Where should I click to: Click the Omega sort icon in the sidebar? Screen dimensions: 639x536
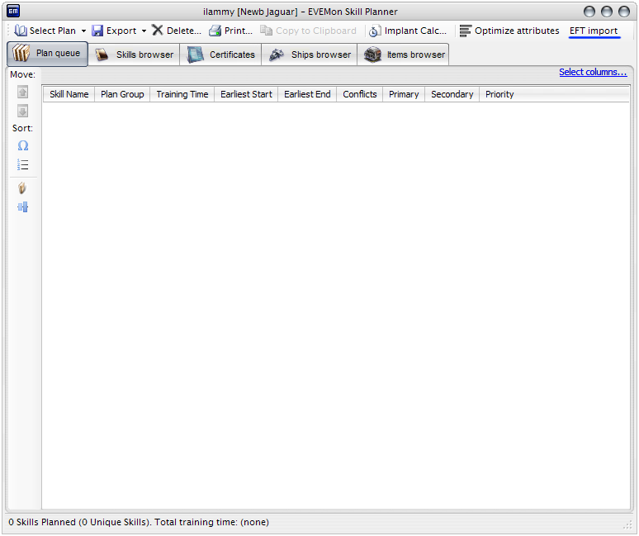(x=23, y=145)
